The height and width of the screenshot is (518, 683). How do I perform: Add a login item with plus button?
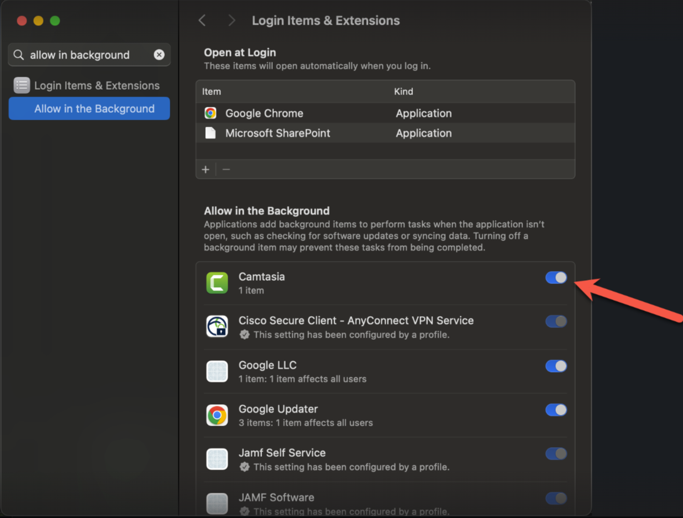tap(206, 170)
